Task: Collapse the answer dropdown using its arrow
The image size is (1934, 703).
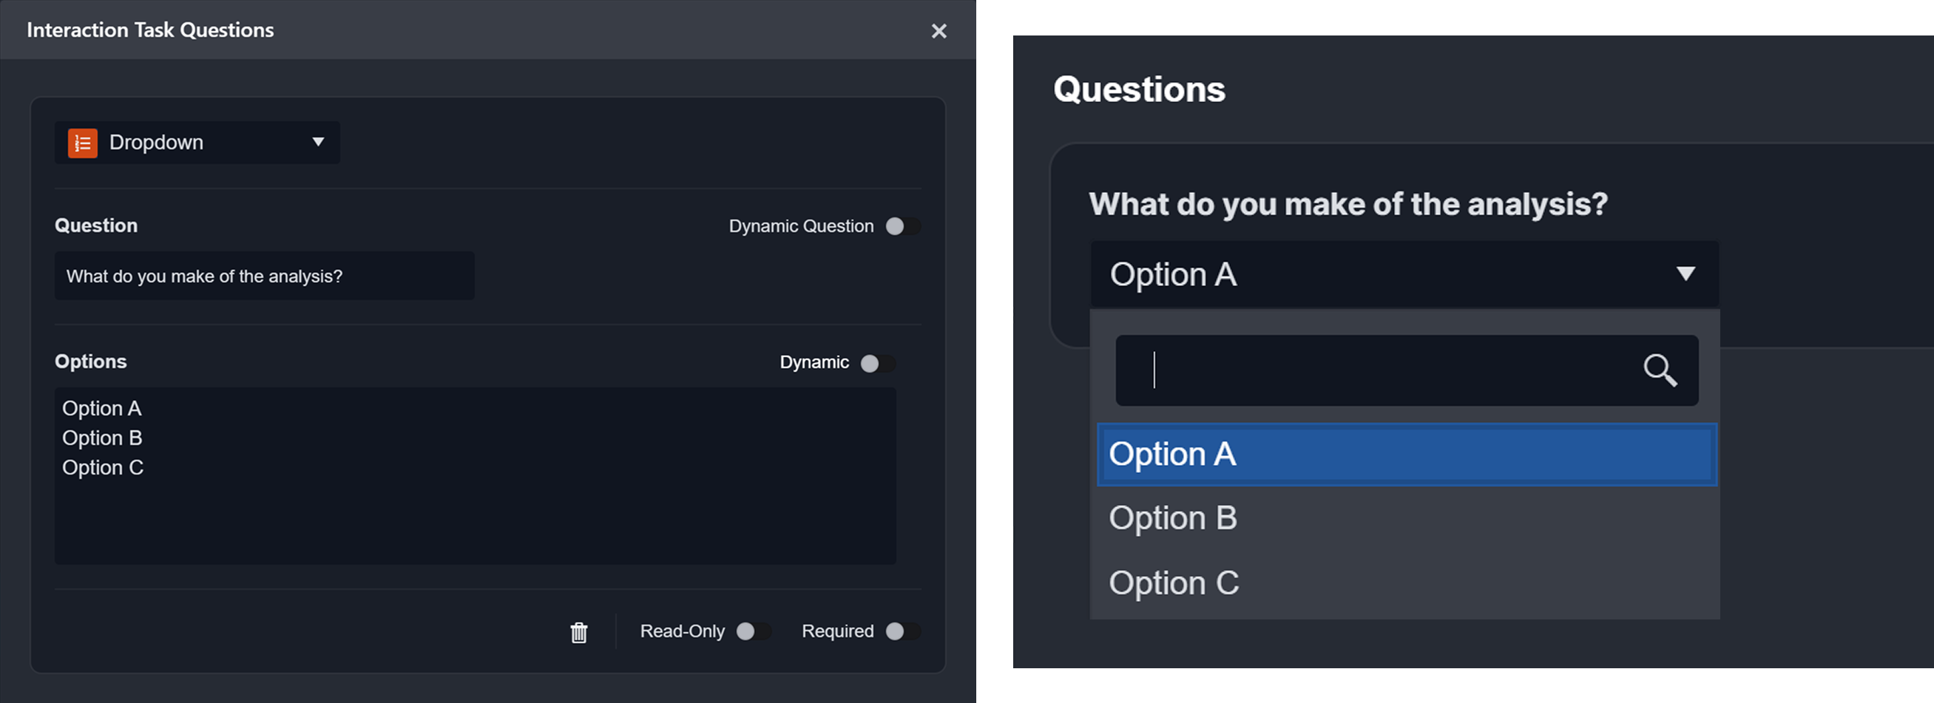Action: [1686, 274]
